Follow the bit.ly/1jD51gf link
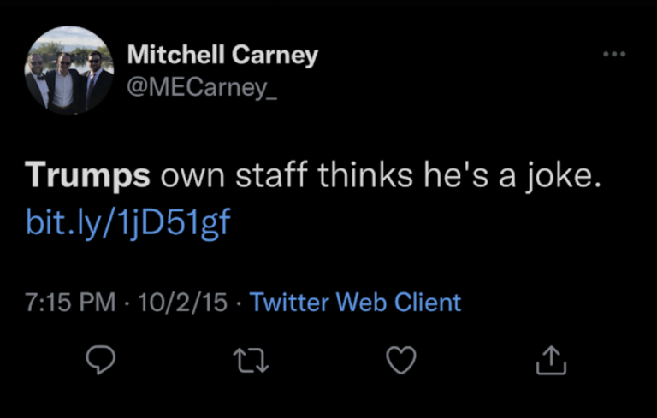The height and width of the screenshot is (418, 657). [128, 221]
